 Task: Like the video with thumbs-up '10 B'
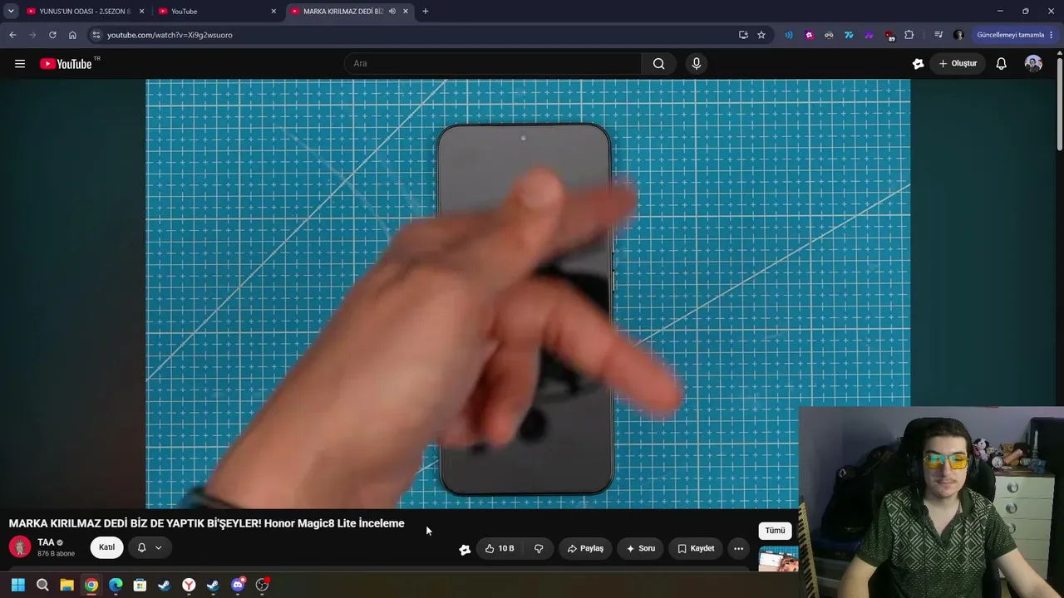tap(500, 548)
